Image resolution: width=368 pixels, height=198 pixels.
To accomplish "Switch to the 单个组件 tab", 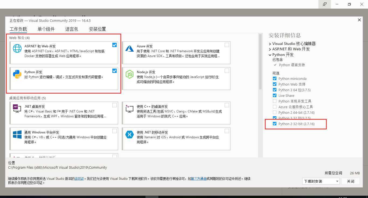I will tap(46, 29).
